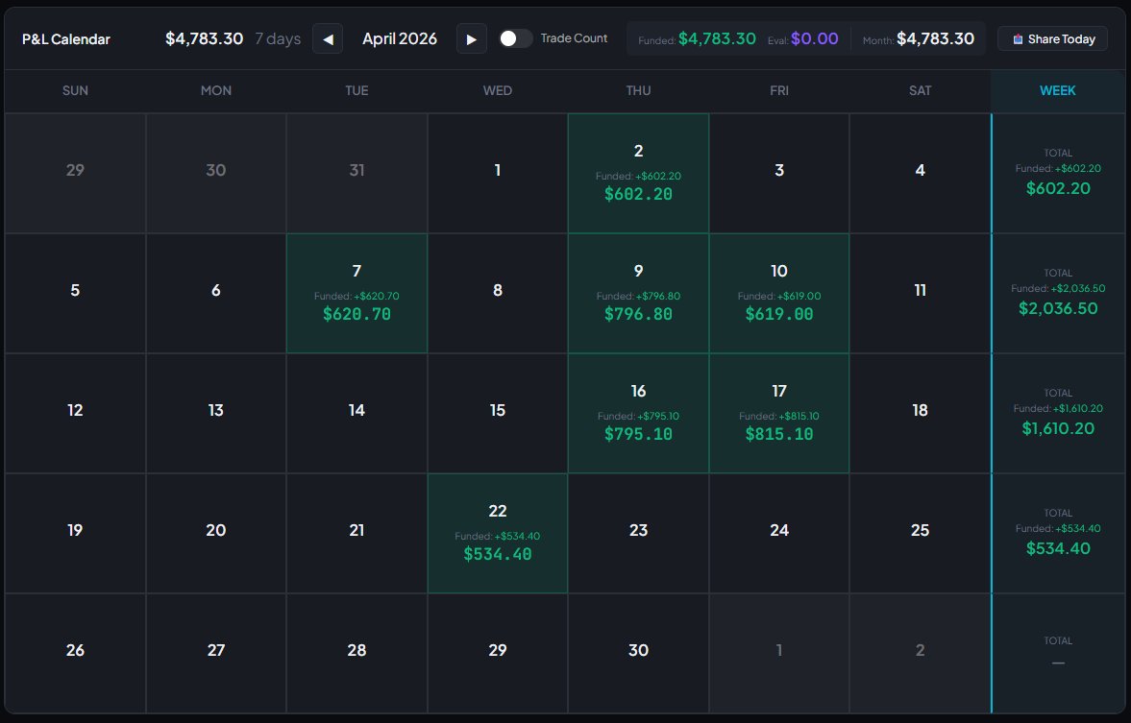Select day 12 cell
1131x723 pixels.
point(75,413)
